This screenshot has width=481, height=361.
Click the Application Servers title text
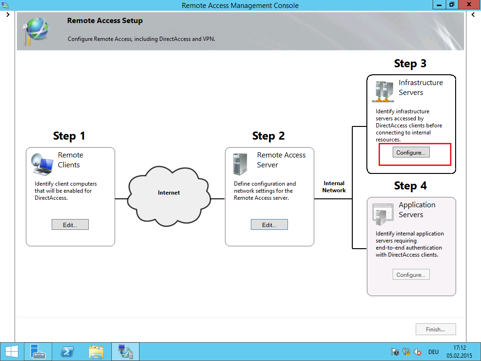click(x=417, y=210)
